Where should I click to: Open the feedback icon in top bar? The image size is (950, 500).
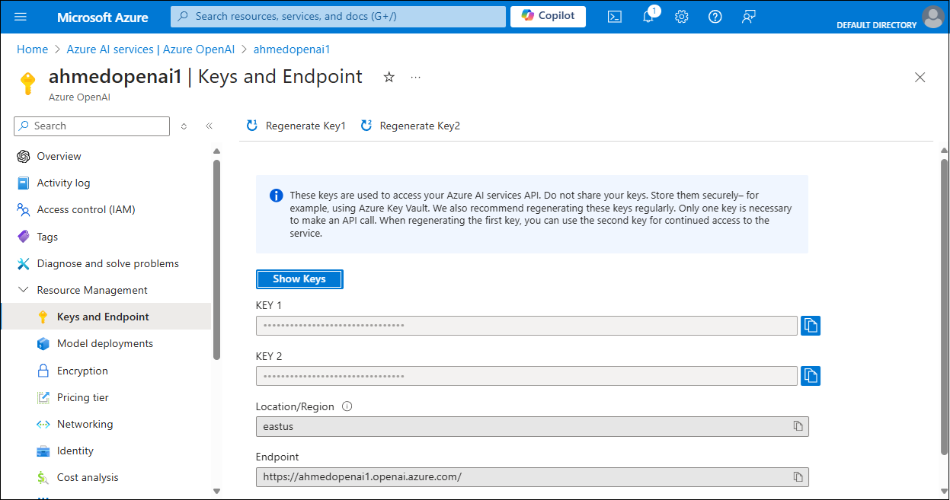tap(748, 16)
